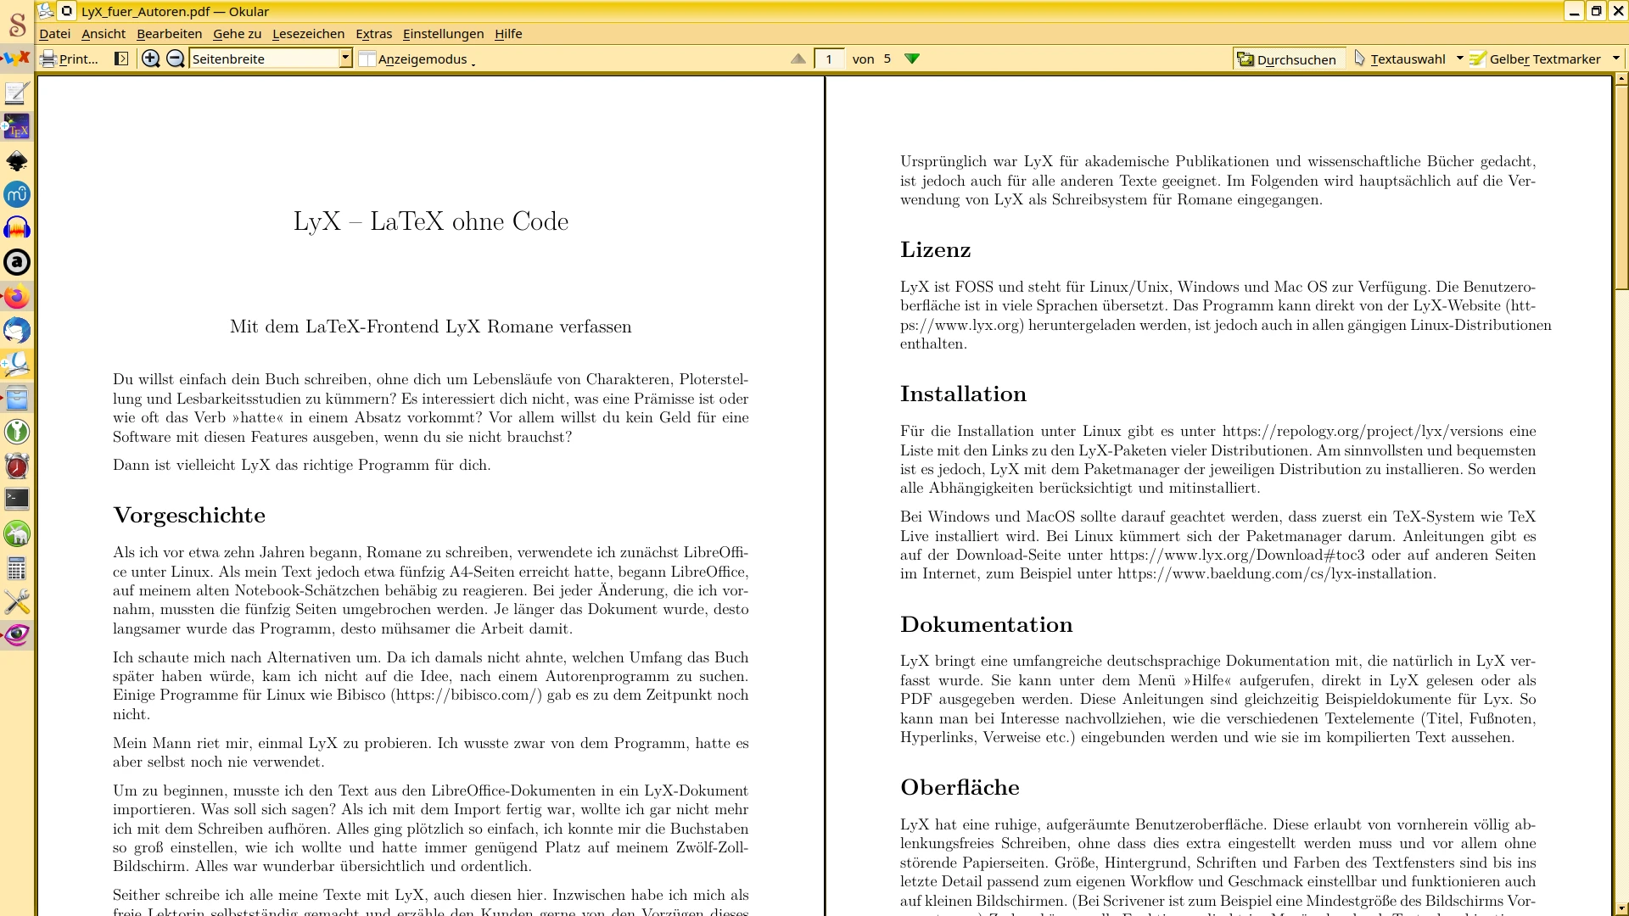1629x916 pixels.
Task: Open the Lesezeichen menu
Action: point(309,34)
